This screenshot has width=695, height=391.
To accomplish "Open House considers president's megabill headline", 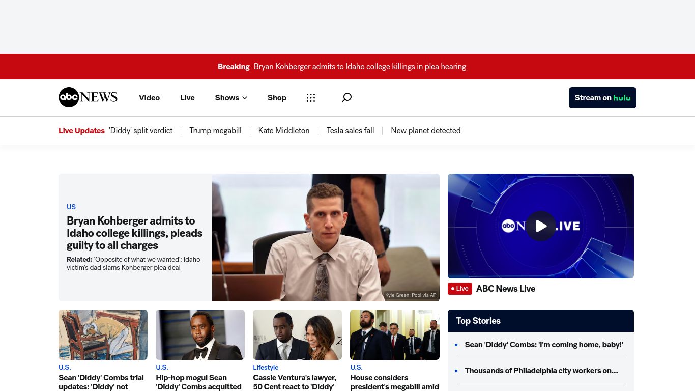I will coord(394,382).
